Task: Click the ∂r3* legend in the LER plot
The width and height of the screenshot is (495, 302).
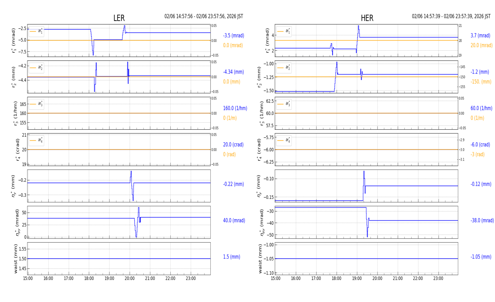Action: point(36,104)
